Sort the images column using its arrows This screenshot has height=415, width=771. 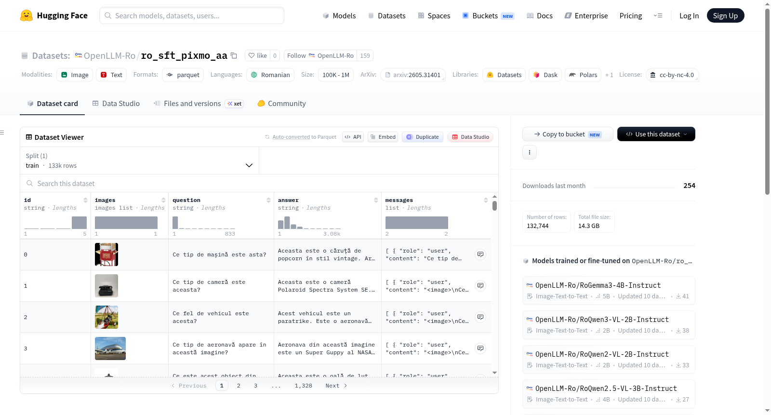[x=163, y=200]
